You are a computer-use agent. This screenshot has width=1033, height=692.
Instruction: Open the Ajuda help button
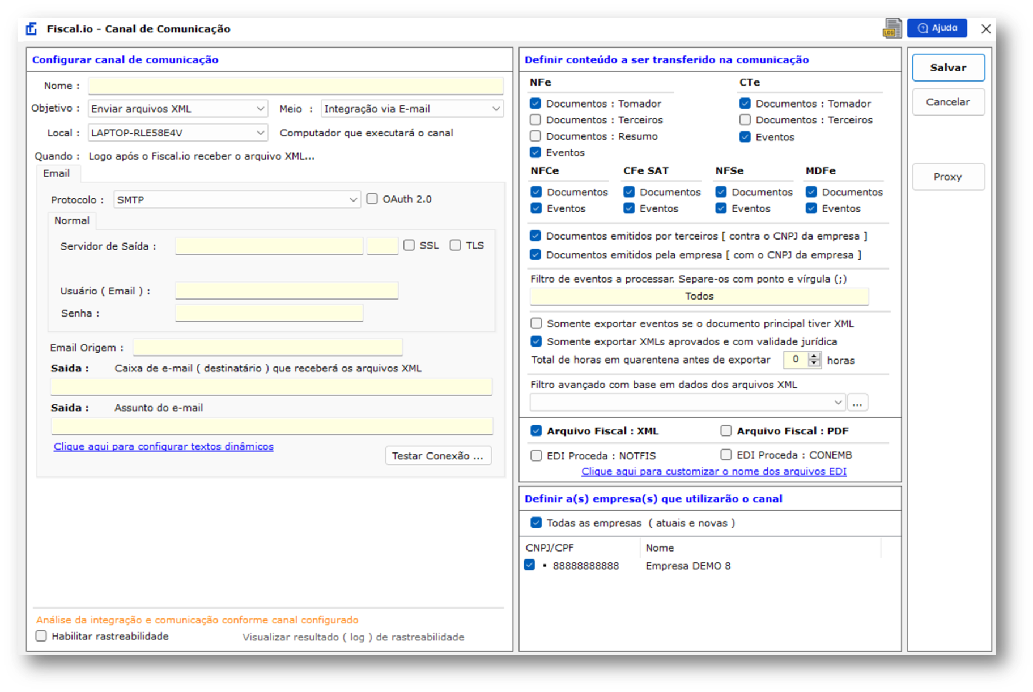[937, 28]
